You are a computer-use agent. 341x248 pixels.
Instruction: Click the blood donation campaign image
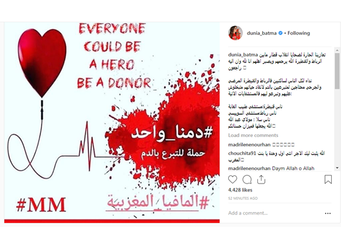(x=112, y=122)
